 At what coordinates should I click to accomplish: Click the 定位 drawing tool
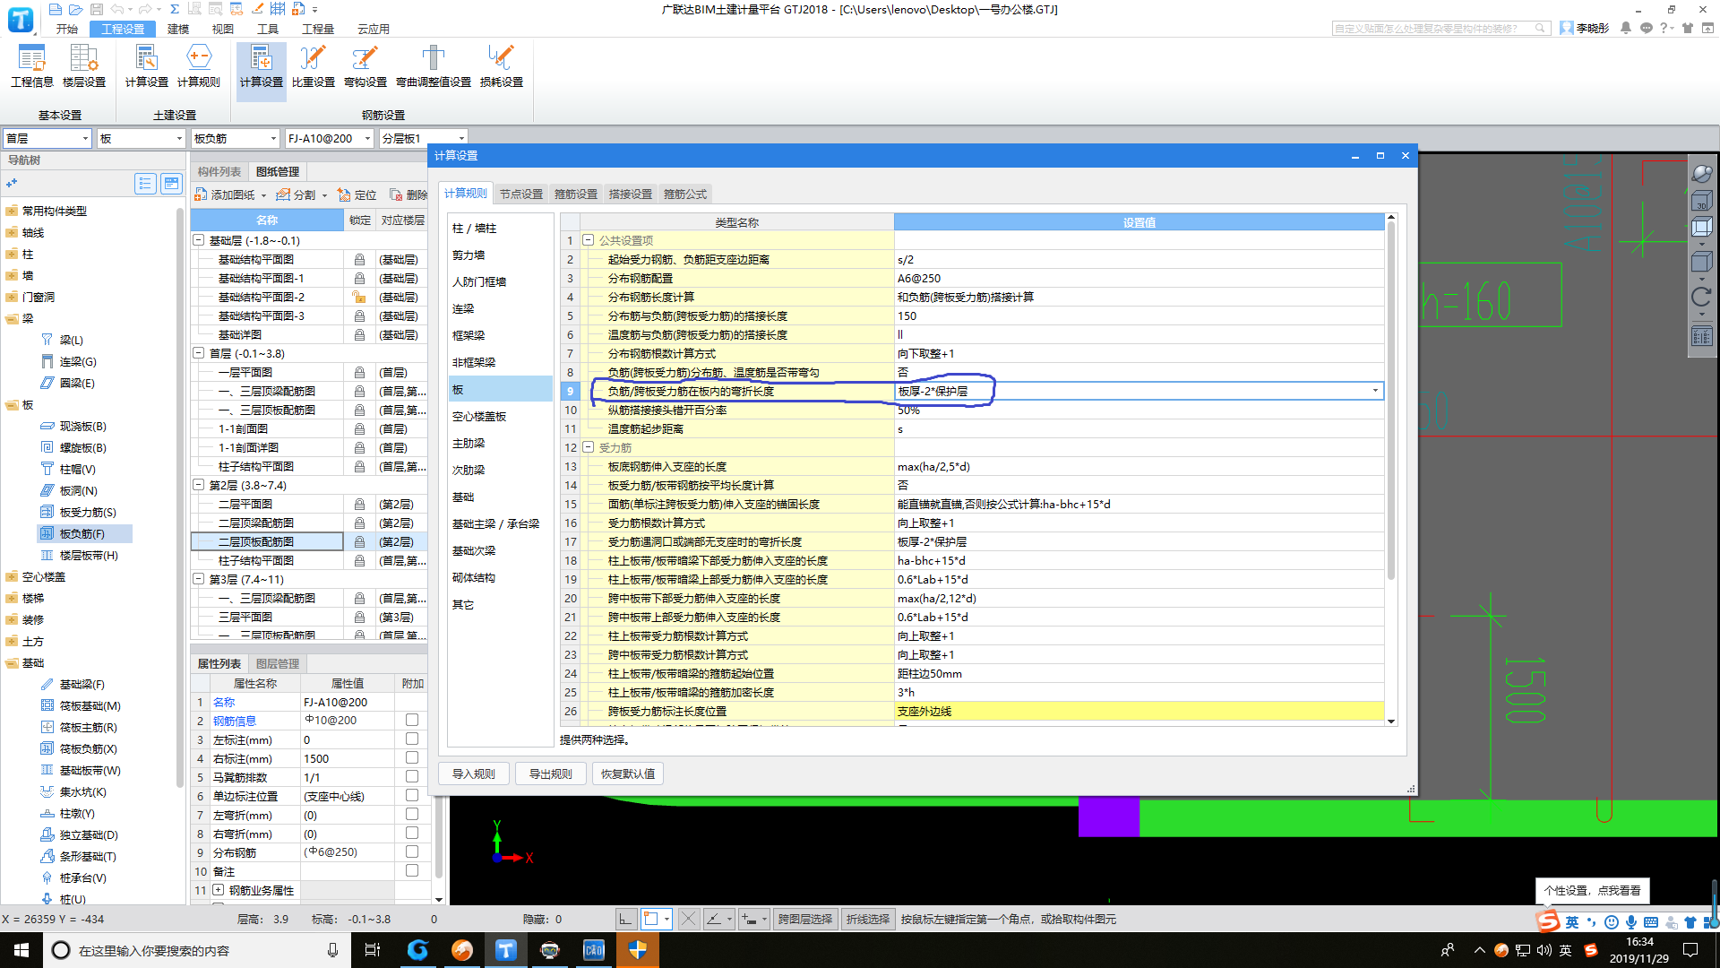pyautogui.click(x=357, y=194)
